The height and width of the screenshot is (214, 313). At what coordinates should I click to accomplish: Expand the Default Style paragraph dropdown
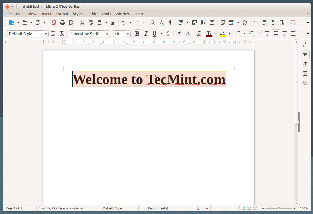point(46,34)
